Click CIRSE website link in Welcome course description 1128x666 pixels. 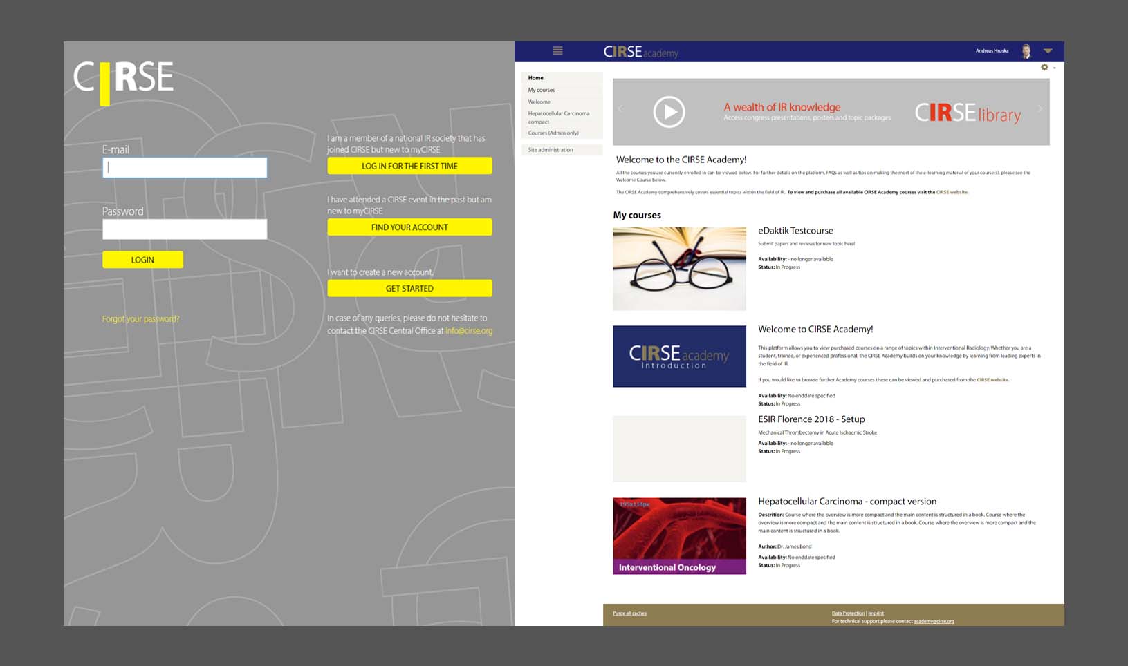[992, 380]
